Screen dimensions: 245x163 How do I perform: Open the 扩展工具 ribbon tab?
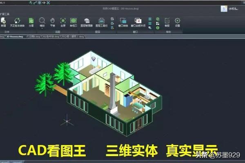coord(4,14)
